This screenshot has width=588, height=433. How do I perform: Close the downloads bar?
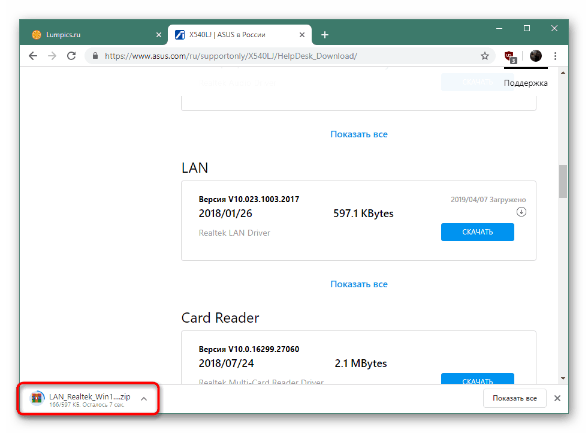click(x=557, y=398)
